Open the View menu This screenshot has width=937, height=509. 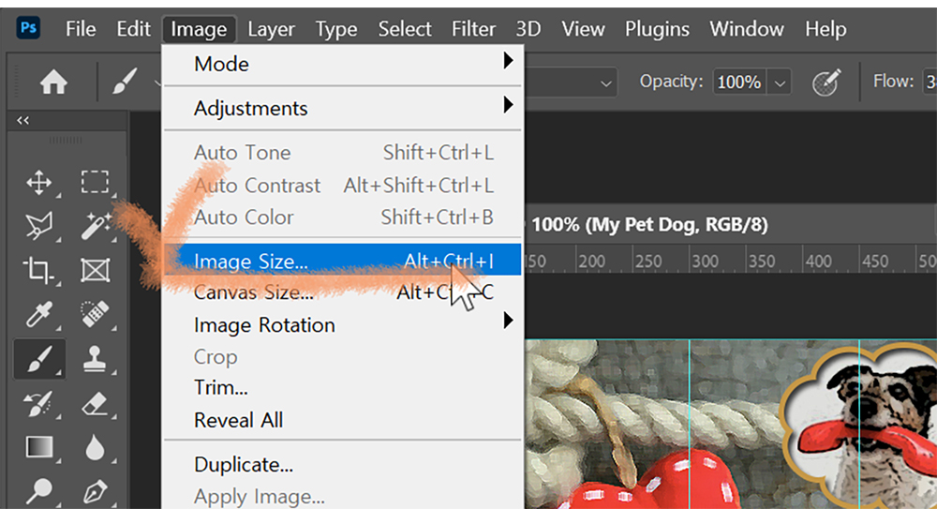point(583,29)
